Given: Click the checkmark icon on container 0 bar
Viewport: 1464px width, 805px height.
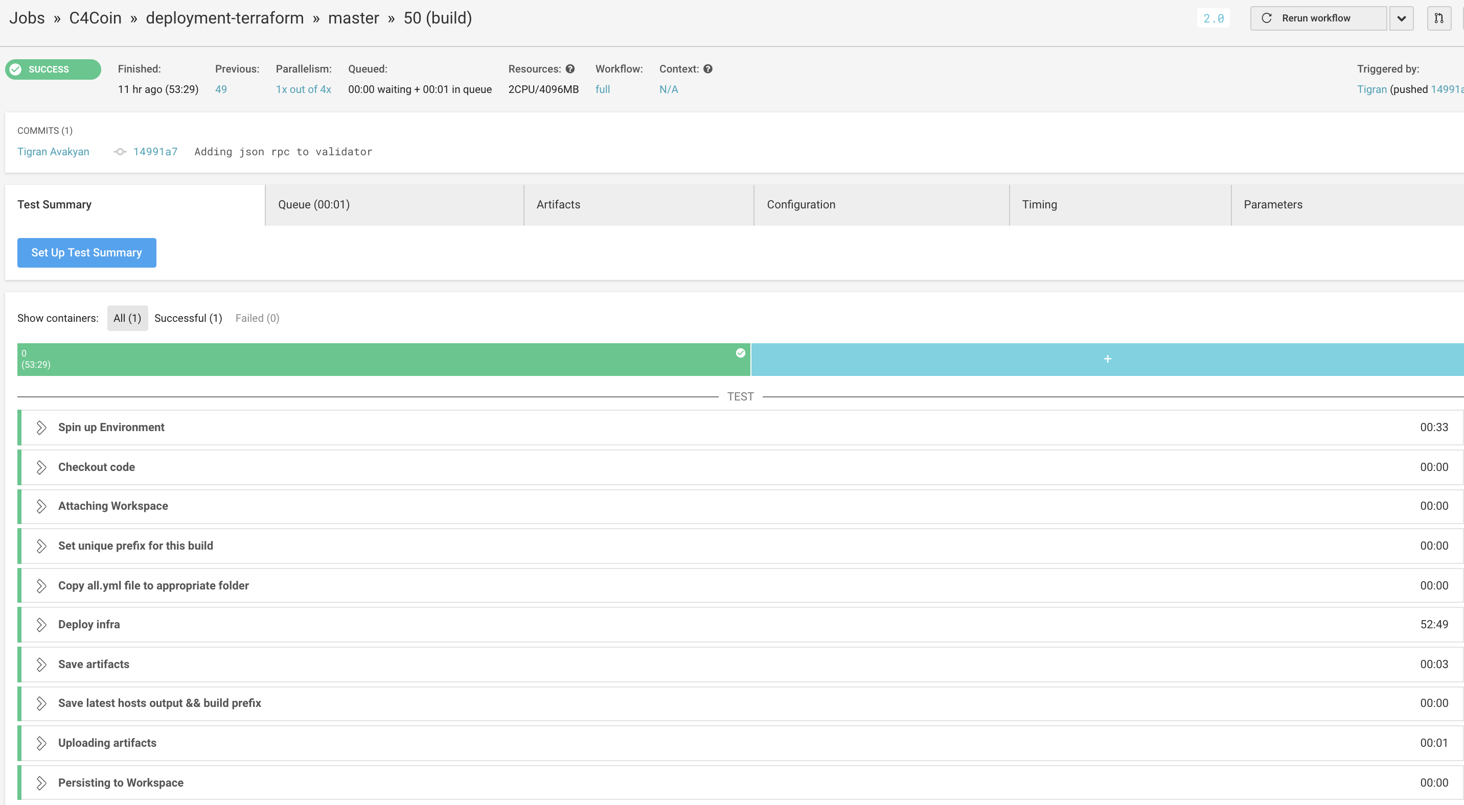Looking at the screenshot, I should click(x=740, y=353).
